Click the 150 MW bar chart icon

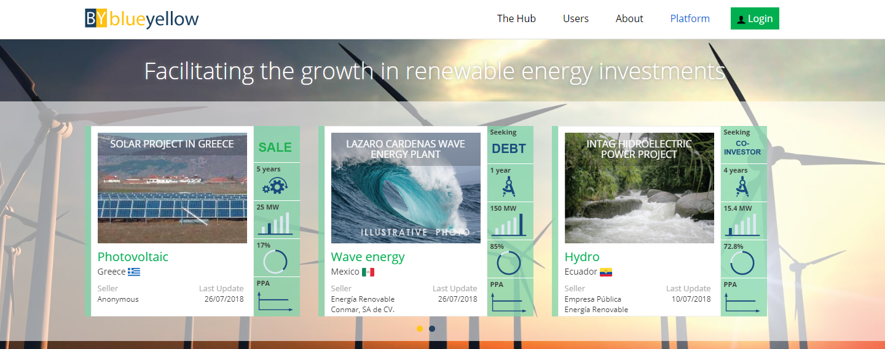point(508,225)
